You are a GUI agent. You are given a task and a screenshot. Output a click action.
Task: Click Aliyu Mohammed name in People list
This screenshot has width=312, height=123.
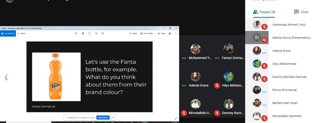(284, 64)
